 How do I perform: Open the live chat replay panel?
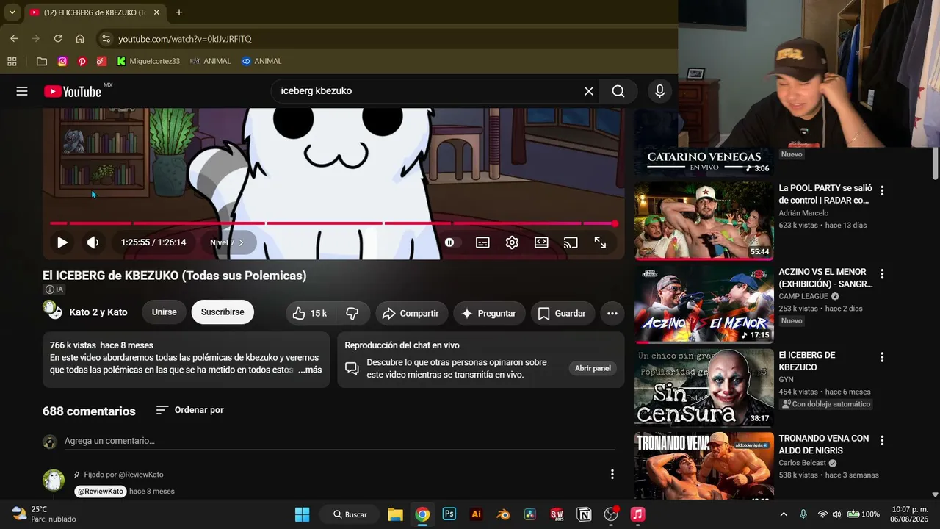[593, 368]
